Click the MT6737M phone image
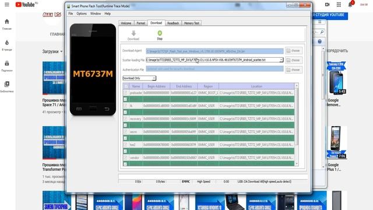 coord(93,69)
